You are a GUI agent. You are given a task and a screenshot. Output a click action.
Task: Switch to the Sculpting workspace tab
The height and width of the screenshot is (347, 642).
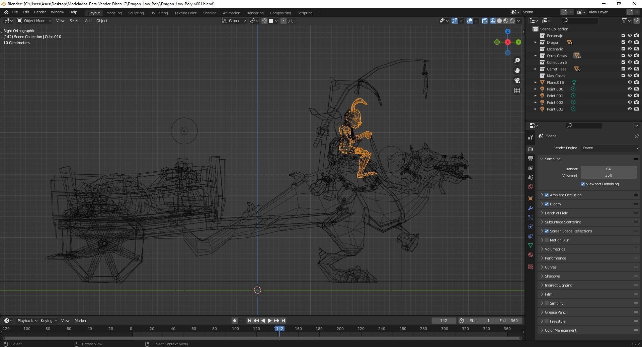point(136,13)
